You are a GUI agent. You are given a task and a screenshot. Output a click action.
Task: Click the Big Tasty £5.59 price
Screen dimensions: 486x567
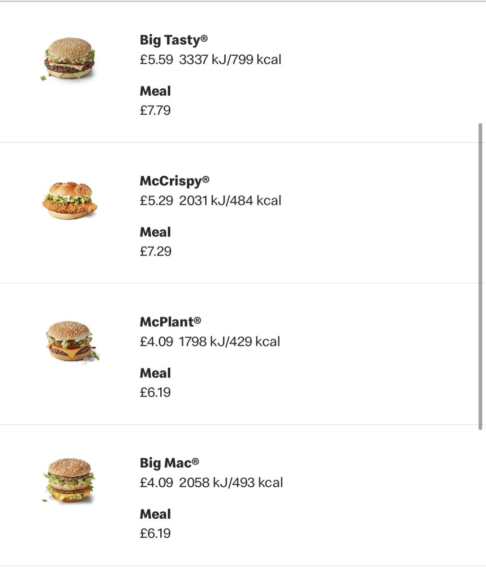pyautogui.click(x=156, y=60)
